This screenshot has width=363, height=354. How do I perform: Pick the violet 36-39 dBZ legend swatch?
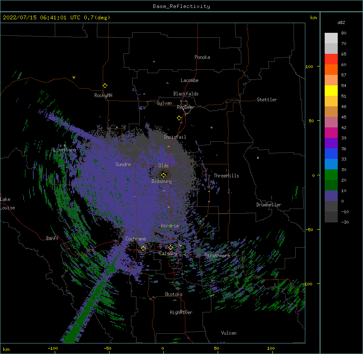pyautogui.click(x=331, y=143)
